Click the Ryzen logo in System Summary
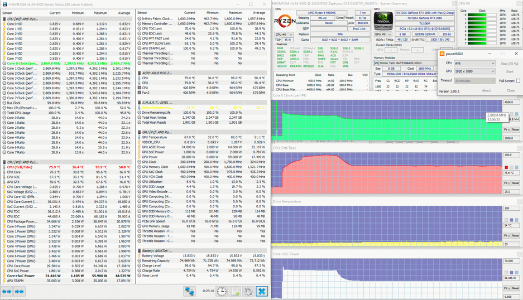Image resolution: width=523 pixels, height=300 pixels. 285,21
